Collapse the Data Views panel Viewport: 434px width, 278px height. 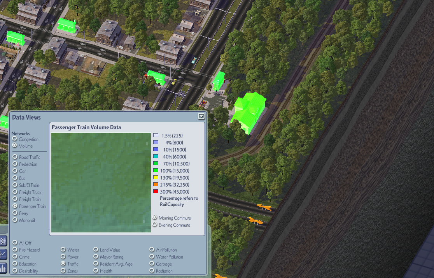click(201, 116)
